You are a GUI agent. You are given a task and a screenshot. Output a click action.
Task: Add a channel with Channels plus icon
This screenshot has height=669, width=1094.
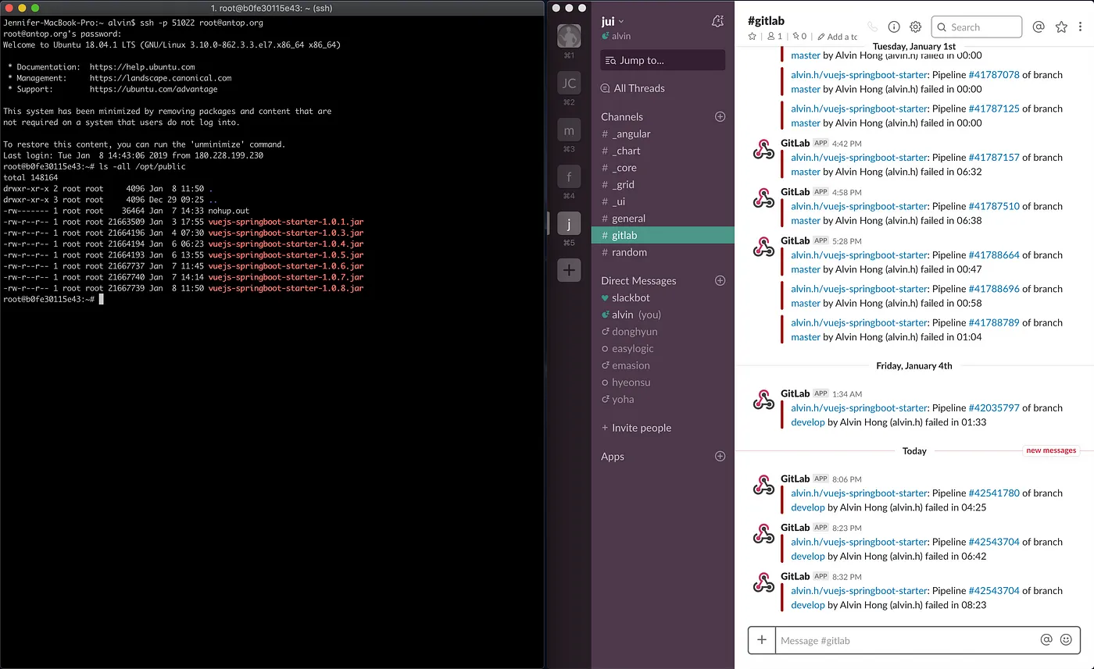[720, 116]
